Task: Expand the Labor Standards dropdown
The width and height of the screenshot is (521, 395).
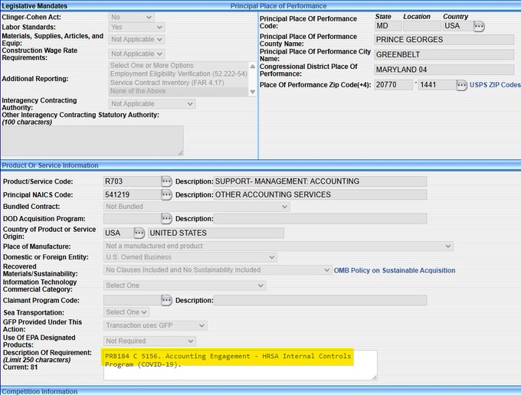Action: [x=136, y=27]
